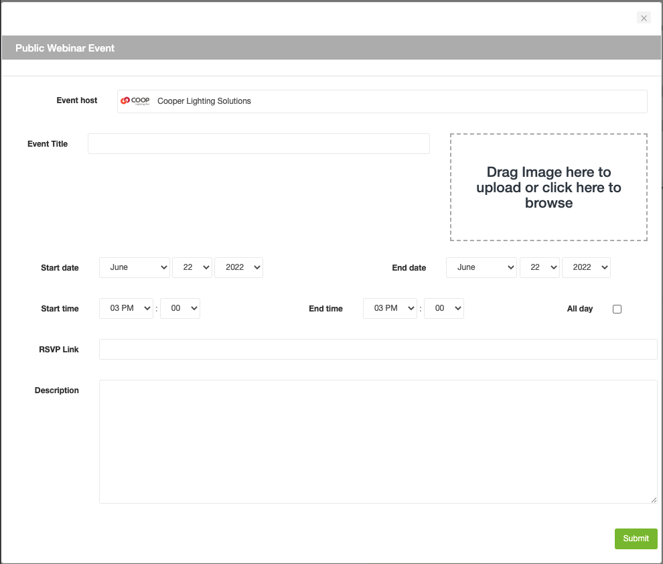Expand the End date day dropdown
663x564 pixels.
[x=539, y=267]
